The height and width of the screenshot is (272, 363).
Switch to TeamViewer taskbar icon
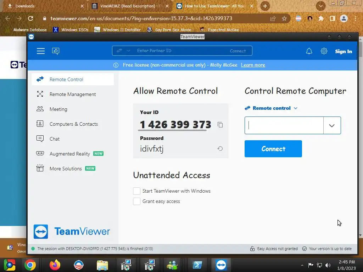click(x=221, y=265)
